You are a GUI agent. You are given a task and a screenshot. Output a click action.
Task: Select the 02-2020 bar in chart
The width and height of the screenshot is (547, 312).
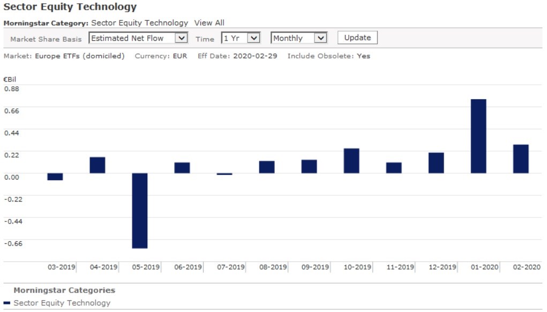point(520,159)
